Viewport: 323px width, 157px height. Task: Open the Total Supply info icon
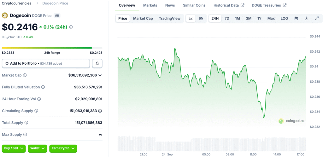pos(26,123)
